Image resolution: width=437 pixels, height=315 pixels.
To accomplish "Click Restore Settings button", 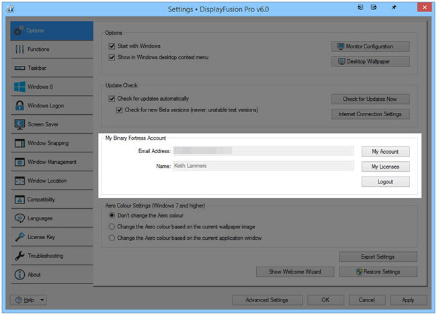I will click(x=378, y=272).
